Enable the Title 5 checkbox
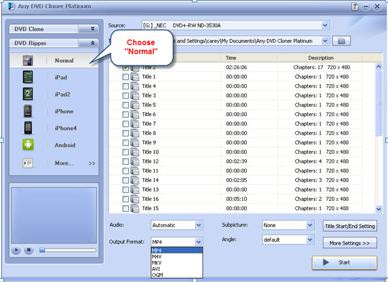 coord(125,105)
